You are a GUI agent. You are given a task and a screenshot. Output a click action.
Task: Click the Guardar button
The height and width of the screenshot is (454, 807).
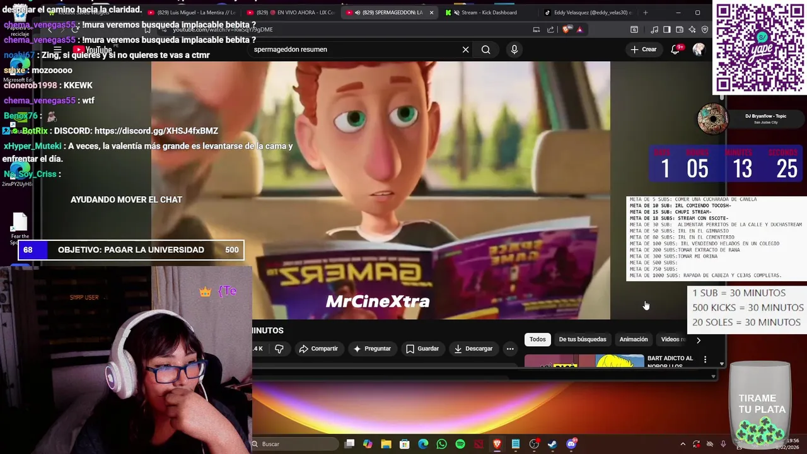click(x=422, y=349)
